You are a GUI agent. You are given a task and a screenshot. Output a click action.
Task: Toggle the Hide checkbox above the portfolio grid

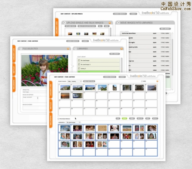142,81
